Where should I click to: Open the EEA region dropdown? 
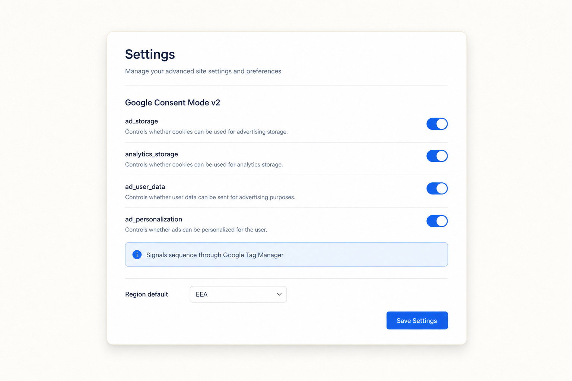click(x=238, y=294)
